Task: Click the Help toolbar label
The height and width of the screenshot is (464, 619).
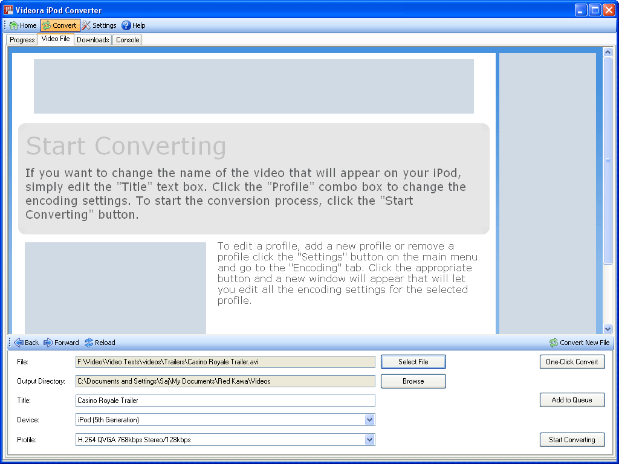Action: coord(138,25)
